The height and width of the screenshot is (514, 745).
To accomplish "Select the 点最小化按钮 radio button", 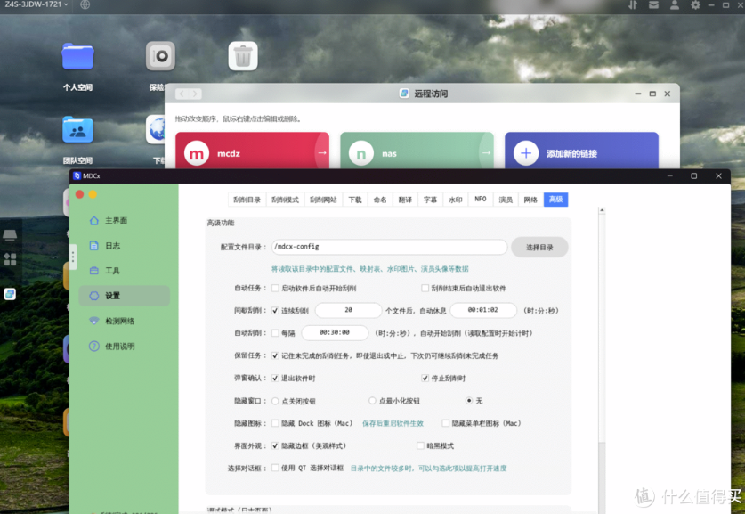I will (x=372, y=401).
